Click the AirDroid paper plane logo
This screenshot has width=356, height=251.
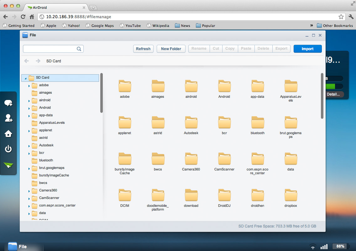[8, 164]
